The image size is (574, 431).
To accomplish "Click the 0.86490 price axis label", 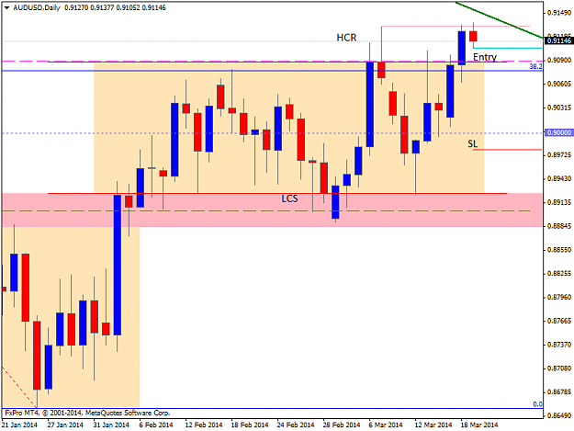I will pyautogui.click(x=559, y=416).
